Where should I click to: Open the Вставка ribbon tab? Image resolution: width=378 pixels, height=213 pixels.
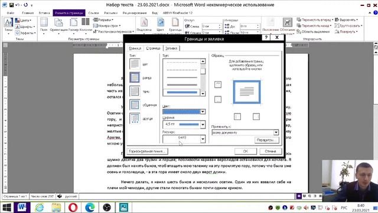[x=44, y=13]
